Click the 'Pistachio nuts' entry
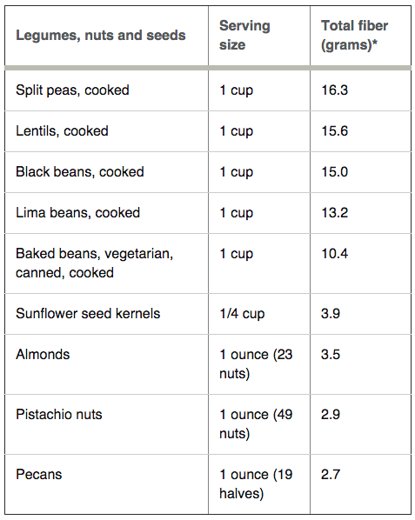This screenshot has height=520, width=415. click(59, 415)
